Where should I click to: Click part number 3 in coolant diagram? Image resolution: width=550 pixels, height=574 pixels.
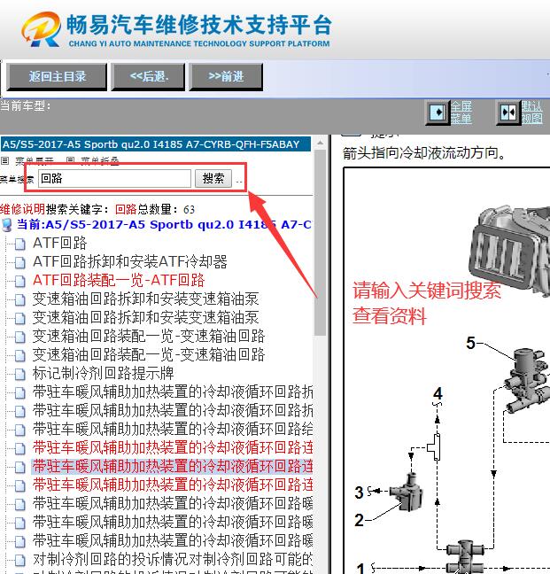pyautogui.click(x=360, y=493)
